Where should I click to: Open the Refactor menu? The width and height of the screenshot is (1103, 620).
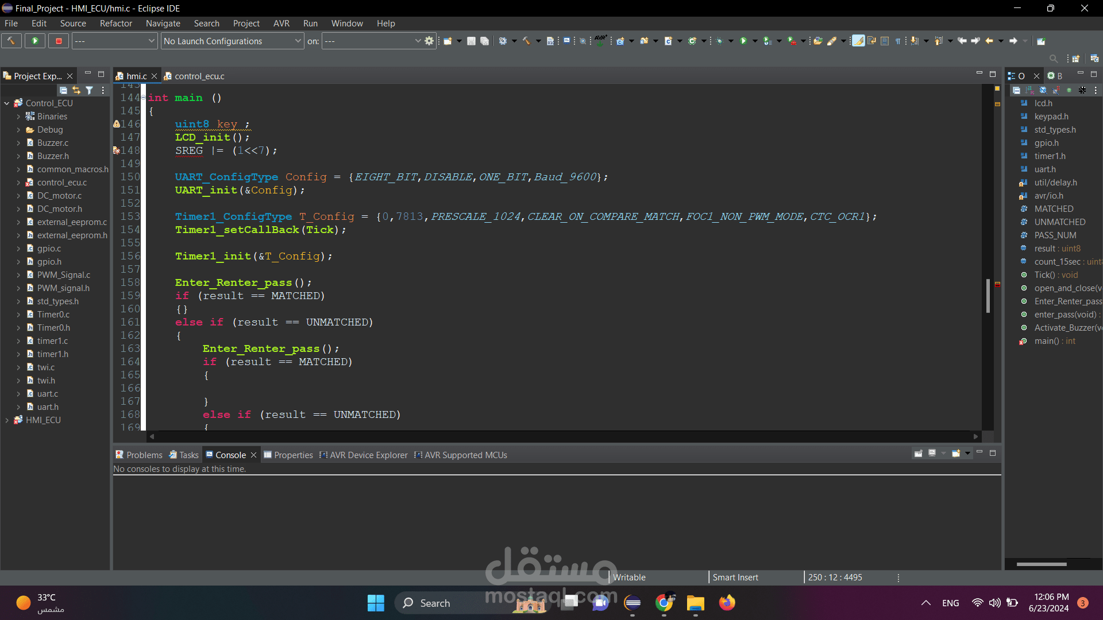point(115,24)
